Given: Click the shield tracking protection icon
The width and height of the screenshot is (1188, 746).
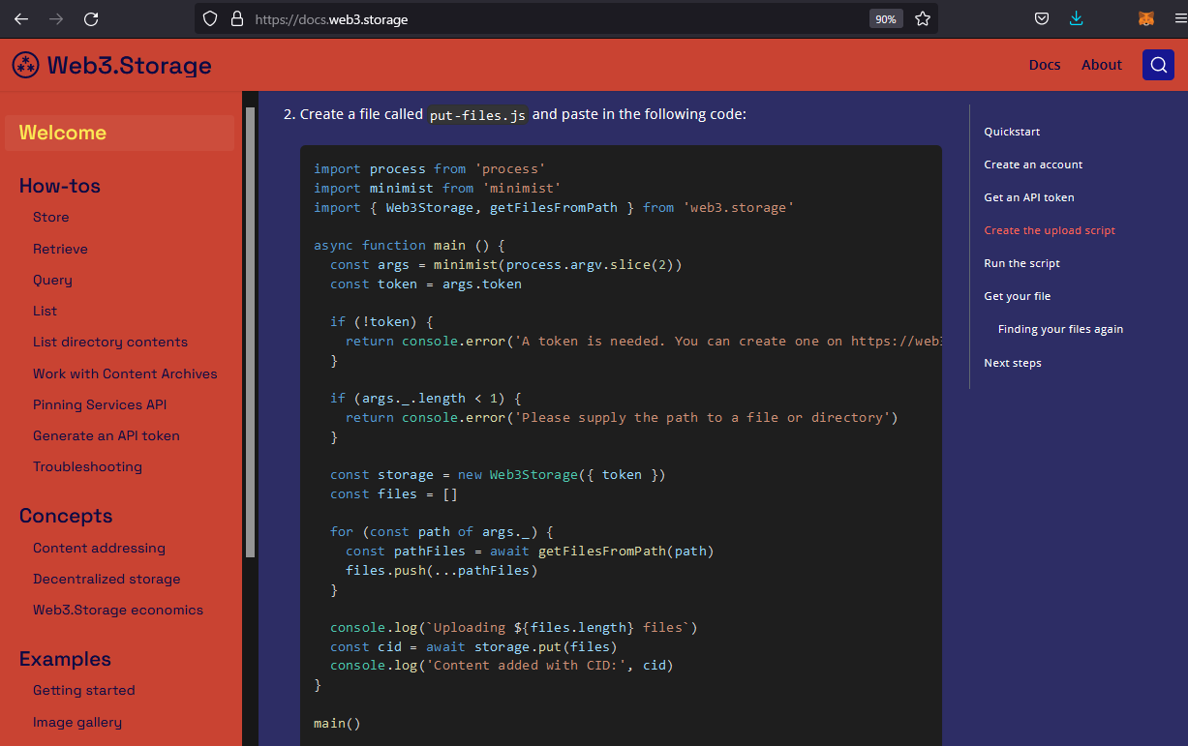Looking at the screenshot, I should pos(212,18).
